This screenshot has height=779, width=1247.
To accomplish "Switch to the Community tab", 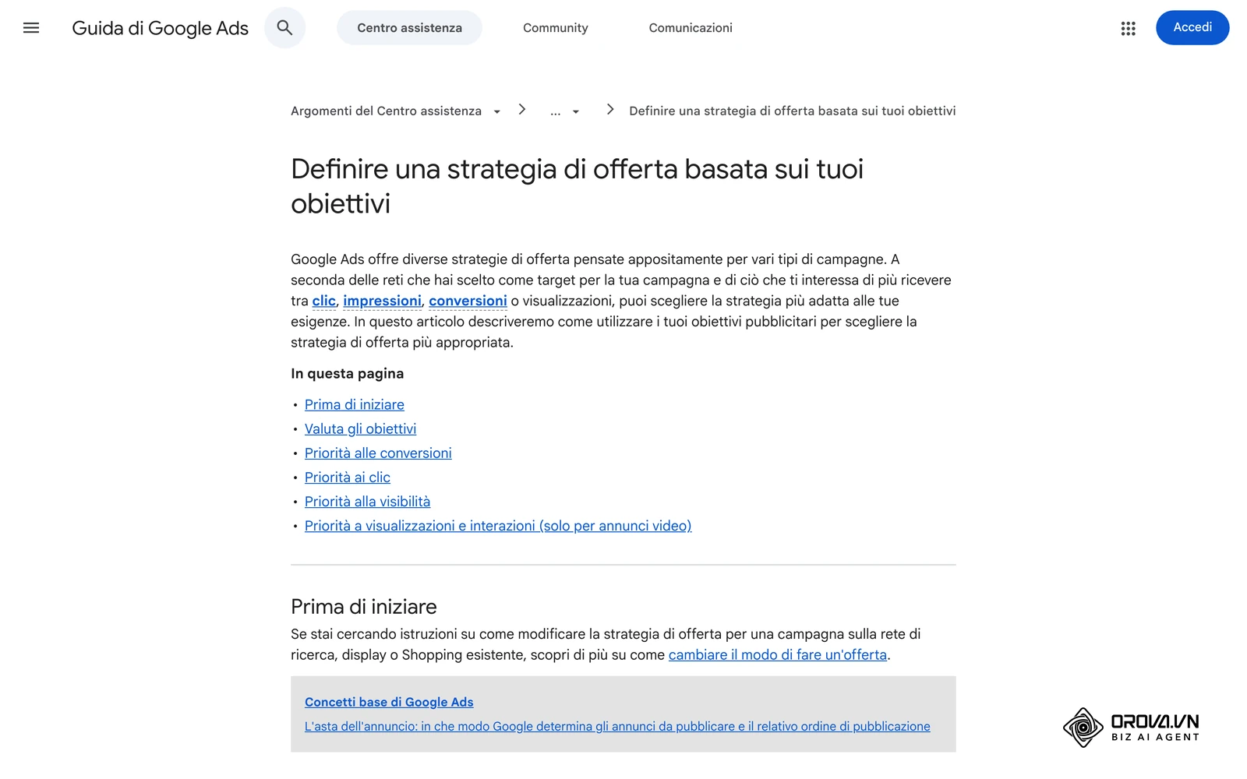I will (x=556, y=28).
